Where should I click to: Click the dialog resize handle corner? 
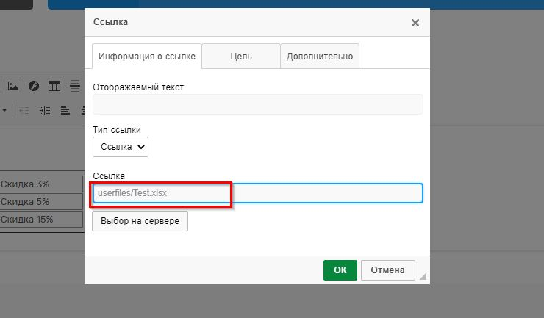click(x=422, y=276)
